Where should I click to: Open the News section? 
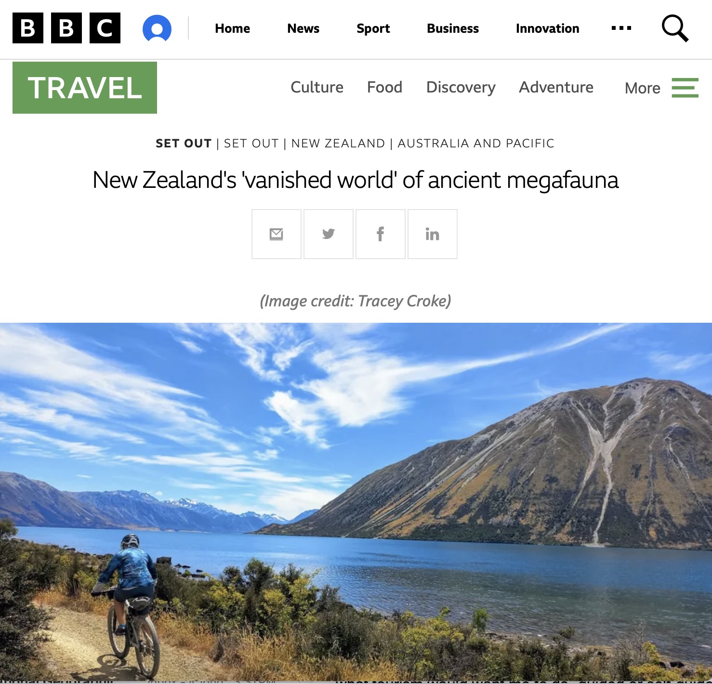[303, 28]
